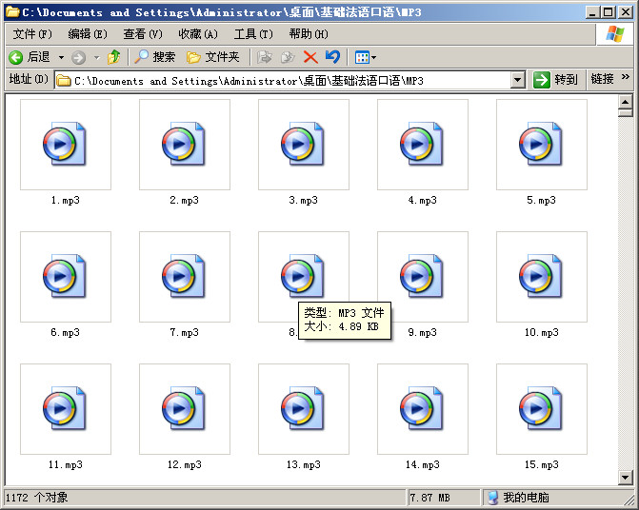This screenshot has width=639, height=510.
Task: Click the grayed Forward arrow icon
Action: click(x=78, y=57)
